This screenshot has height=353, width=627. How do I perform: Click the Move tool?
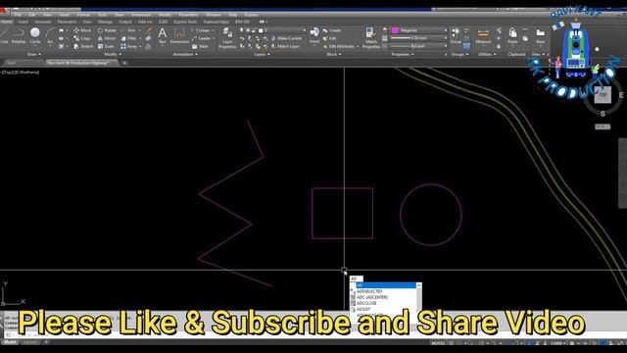(x=82, y=30)
